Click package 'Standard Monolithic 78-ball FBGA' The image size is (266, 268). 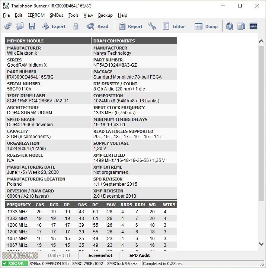point(128,77)
